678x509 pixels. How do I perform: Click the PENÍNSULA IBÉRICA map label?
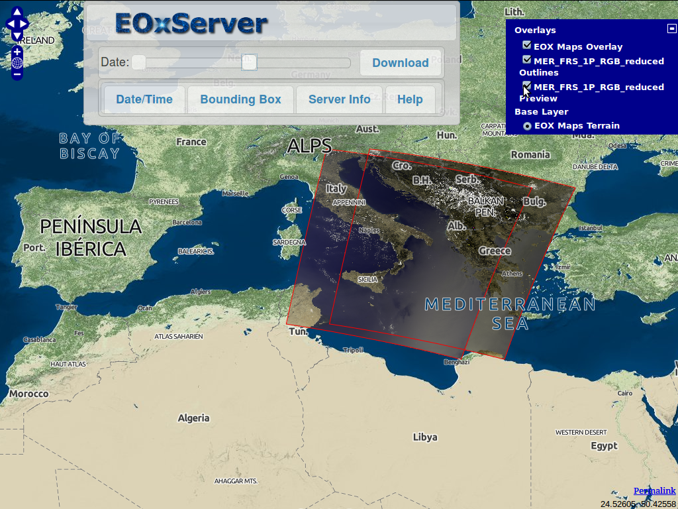pos(91,238)
